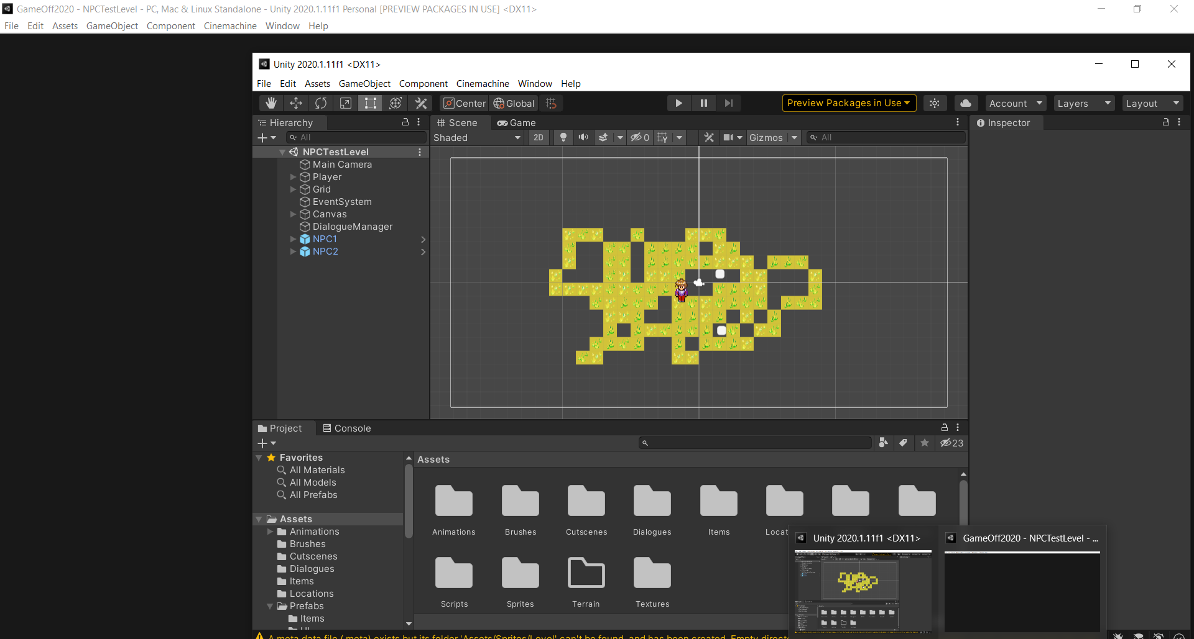Click the Step frame button
The image size is (1194, 639).
pos(728,103)
